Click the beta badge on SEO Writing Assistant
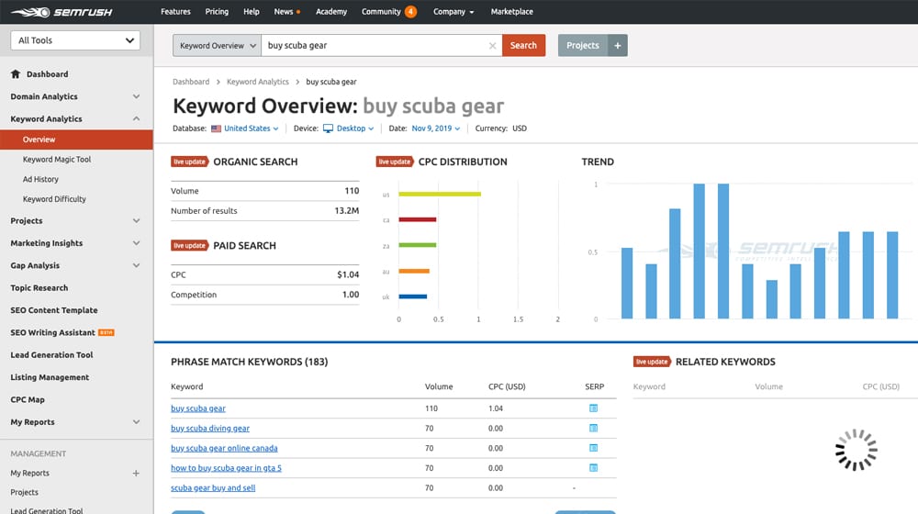The height and width of the screenshot is (514, 918). coord(106,332)
